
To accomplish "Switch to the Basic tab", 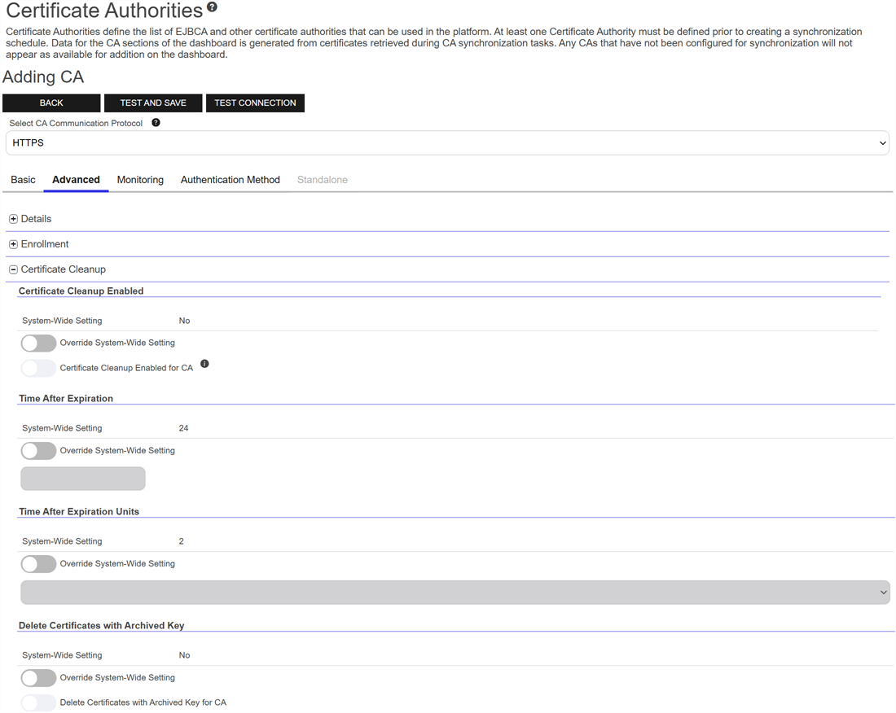I will (x=23, y=180).
